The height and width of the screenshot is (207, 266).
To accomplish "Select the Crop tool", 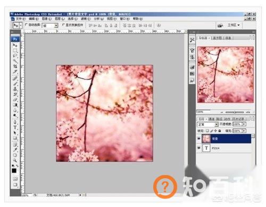I will [15, 67].
